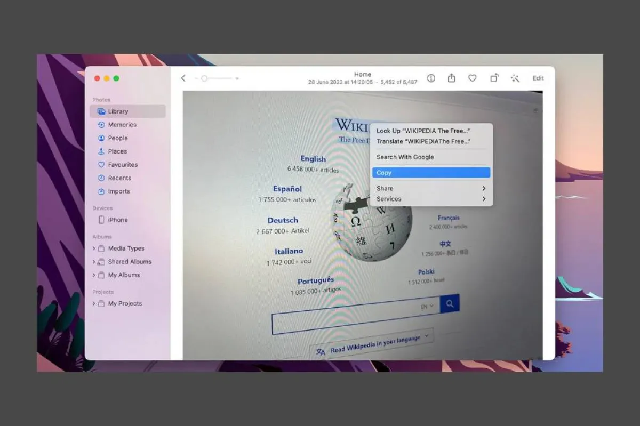This screenshot has width=640, height=426.
Task: Expand the Media Types album group
Action: 94,248
